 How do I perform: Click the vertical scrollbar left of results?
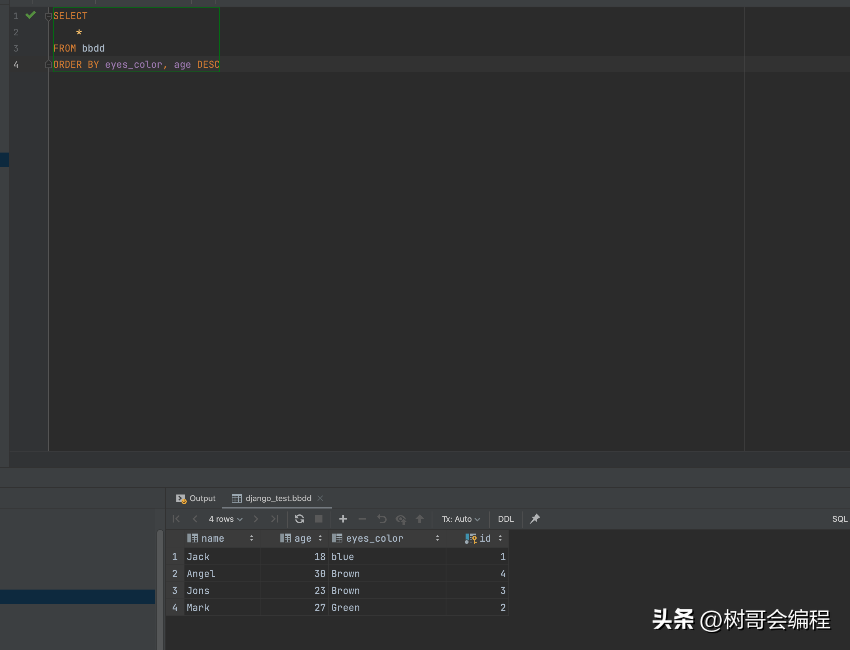coord(160,590)
